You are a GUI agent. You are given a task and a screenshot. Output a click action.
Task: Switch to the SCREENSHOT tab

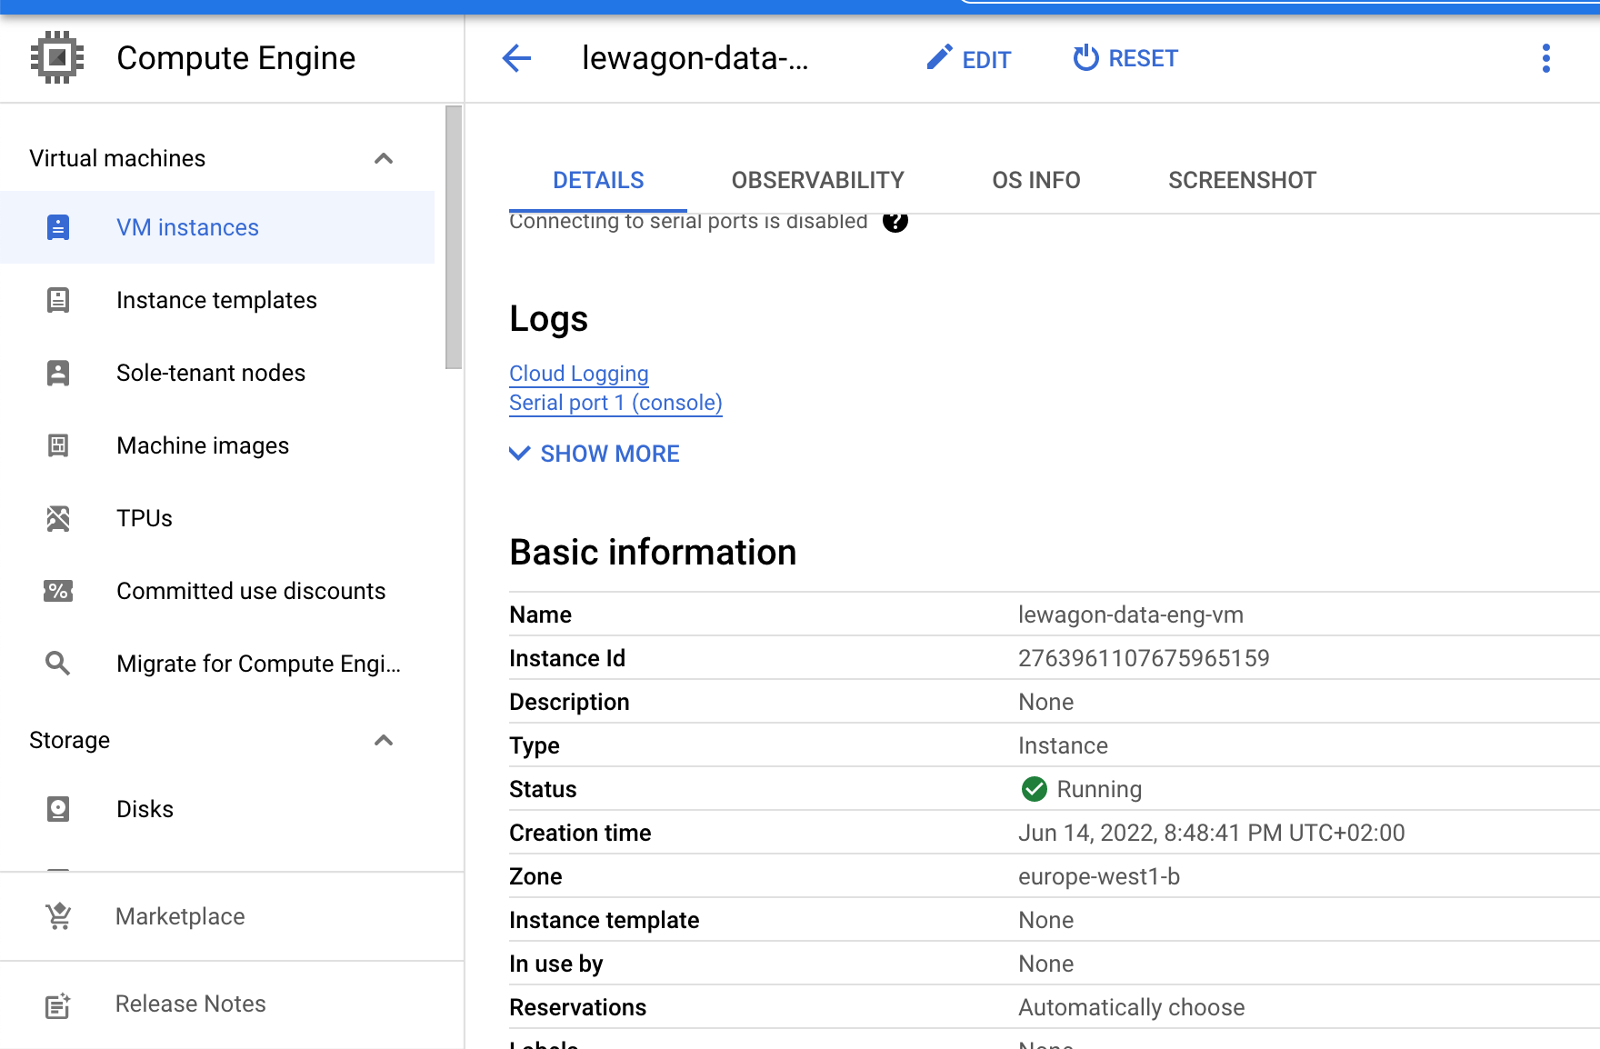(x=1242, y=180)
